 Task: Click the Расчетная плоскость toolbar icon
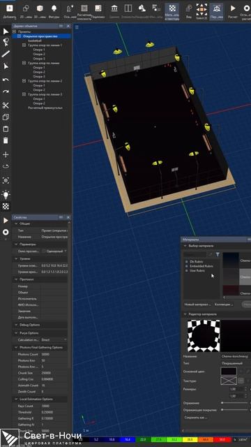coord(84,8)
